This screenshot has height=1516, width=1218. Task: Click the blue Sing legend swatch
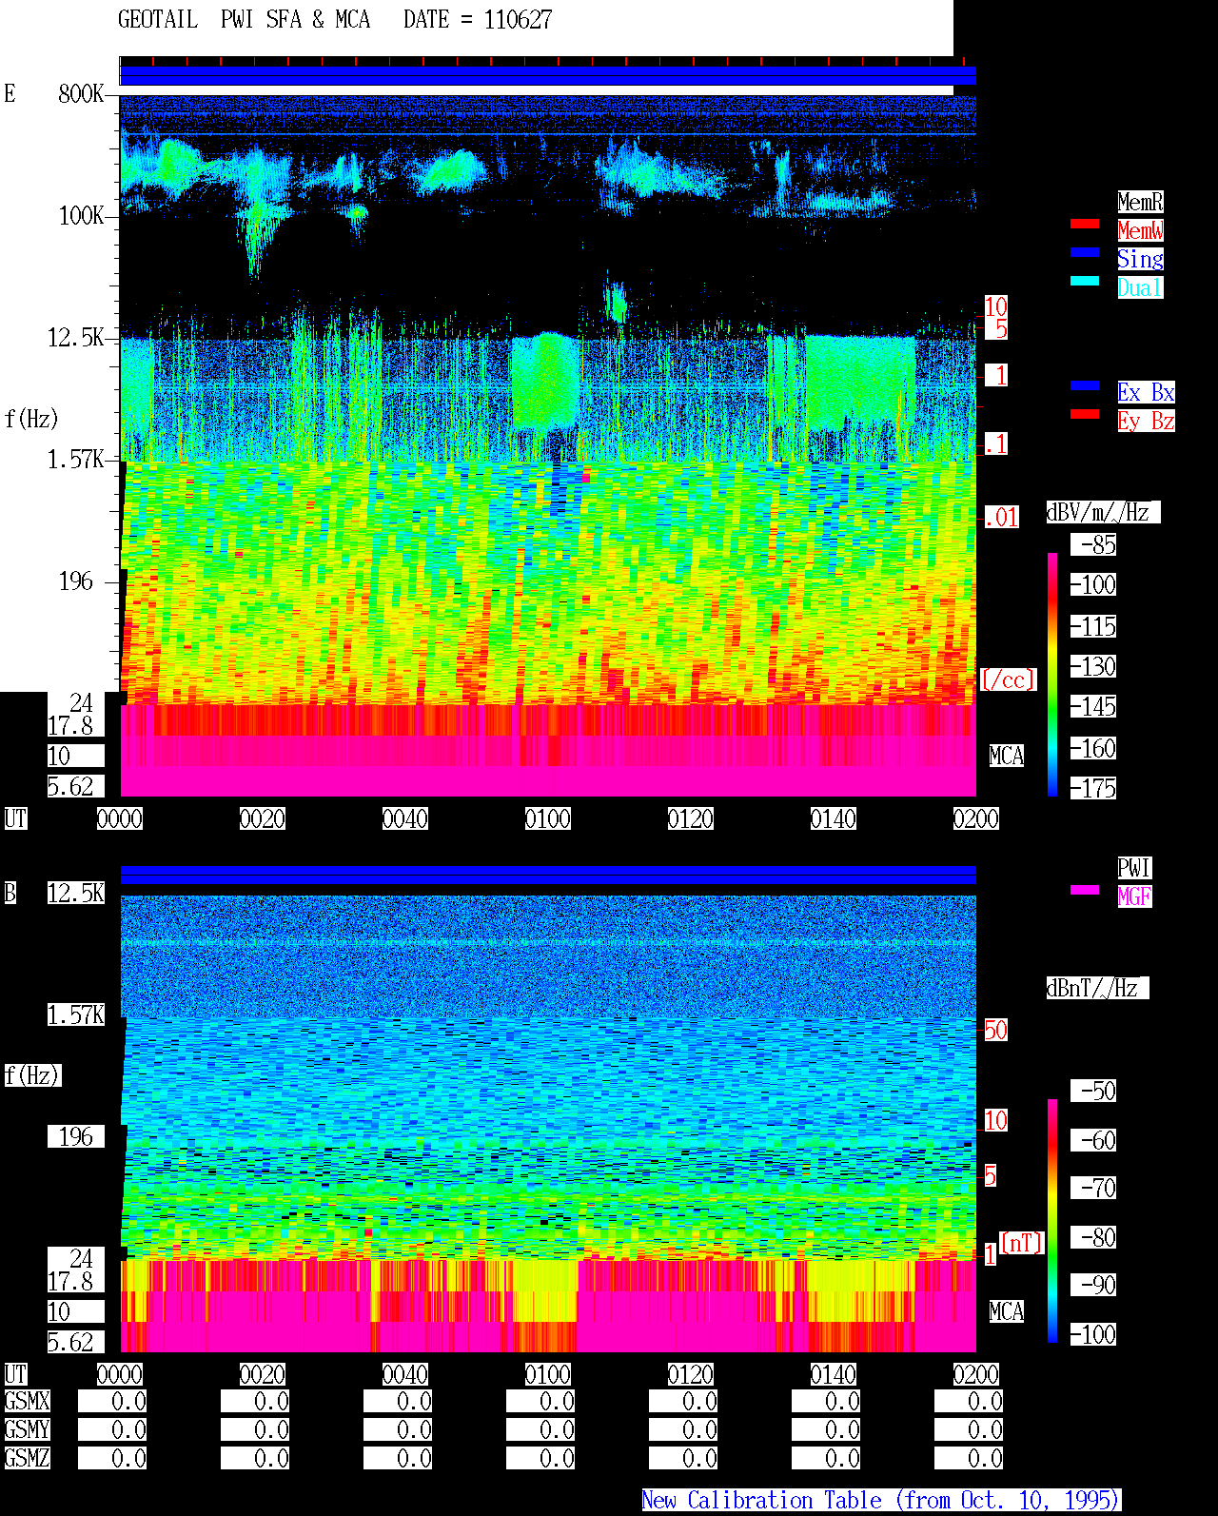[1085, 252]
